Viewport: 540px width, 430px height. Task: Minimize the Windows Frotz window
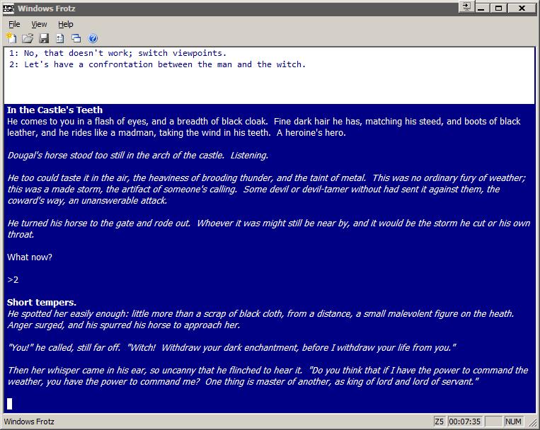point(481,8)
